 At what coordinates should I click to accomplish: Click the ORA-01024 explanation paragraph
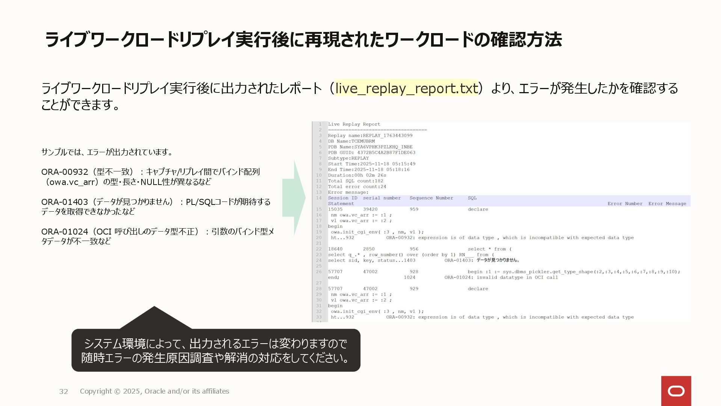pos(157,236)
